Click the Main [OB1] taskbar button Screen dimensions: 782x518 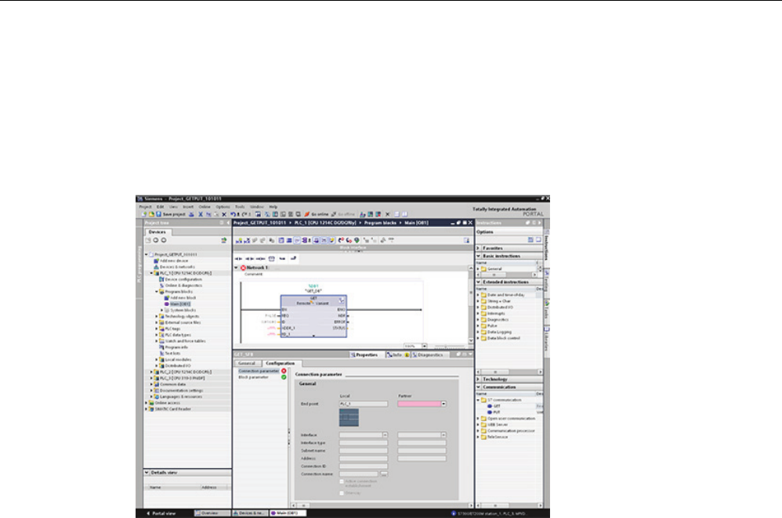[288, 513]
